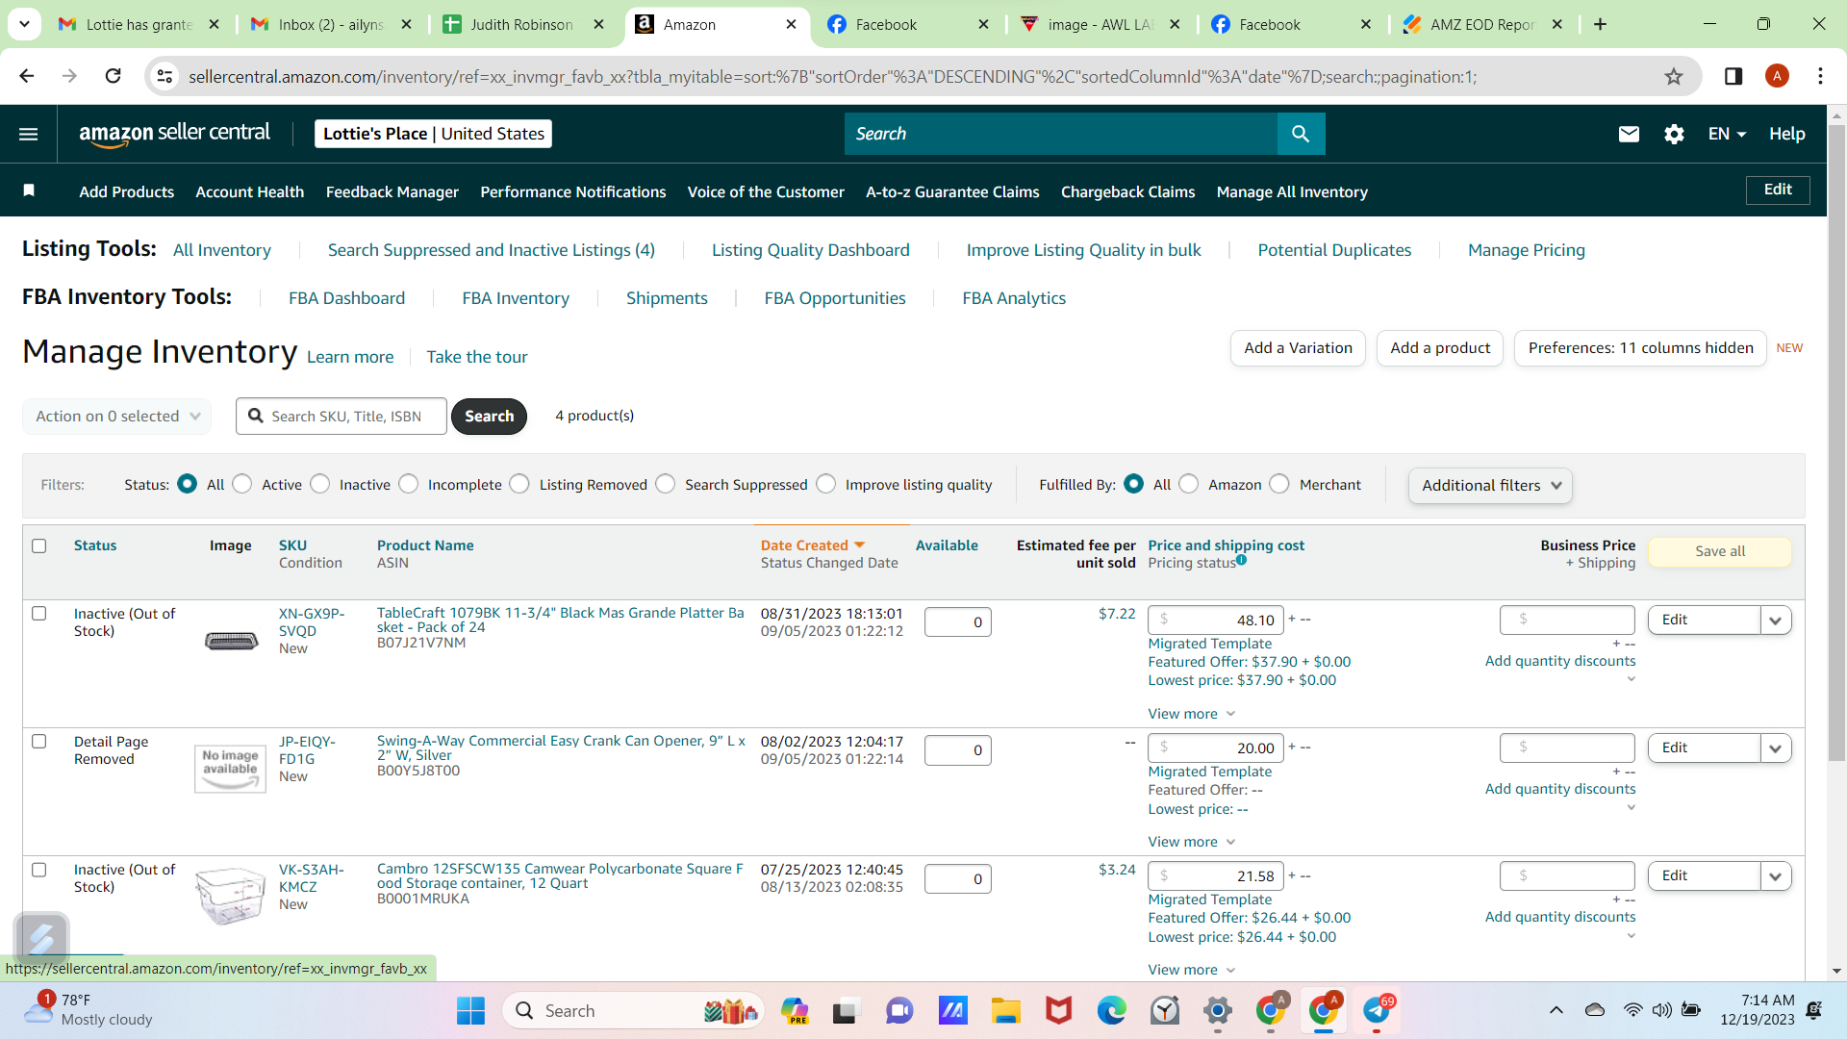Click the Available quantity field for TableCraft
Image resolution: width=1847 pixels, height=1039 pixels.
958,621
